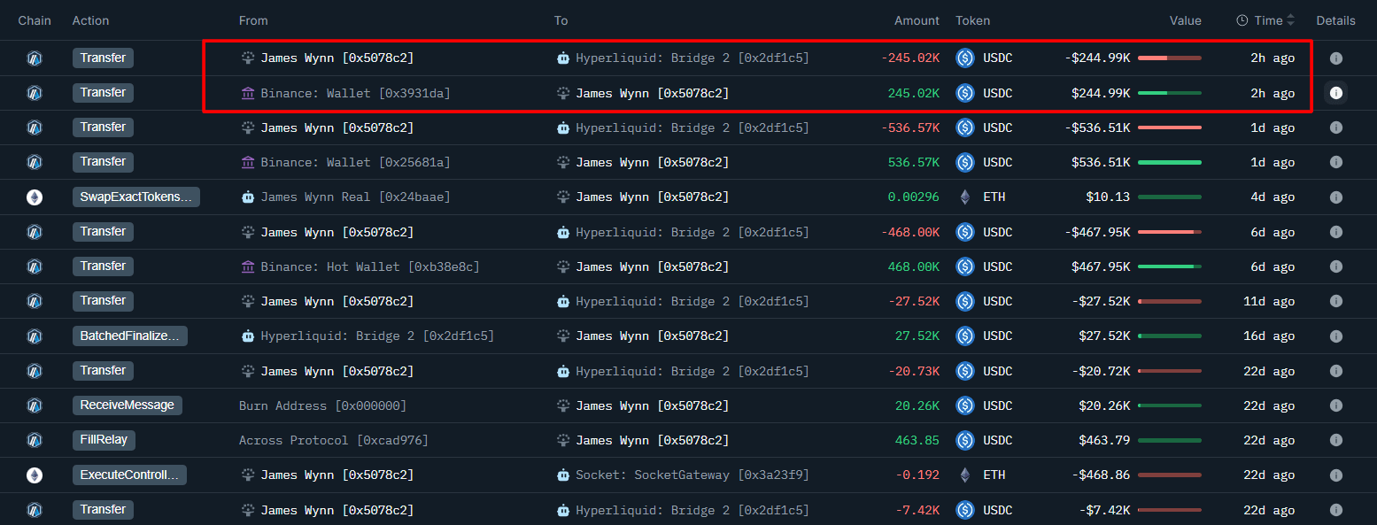Open Binance: Wallet [0x25681a] address
The image size is (1377, 525).
tap(355, 162)
